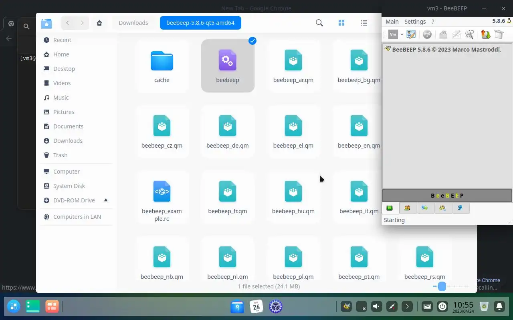Select the beebeep_ar.qm file

293,66
